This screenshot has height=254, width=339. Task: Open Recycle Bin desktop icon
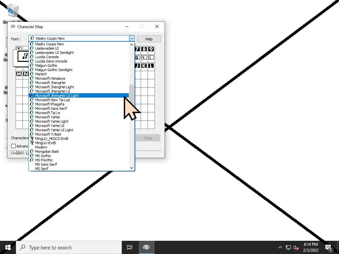[x=13, y=13]
